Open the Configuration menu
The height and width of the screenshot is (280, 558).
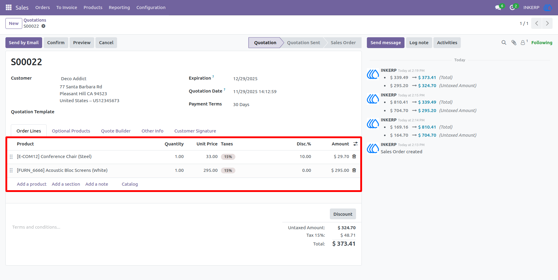pos(151,8)
